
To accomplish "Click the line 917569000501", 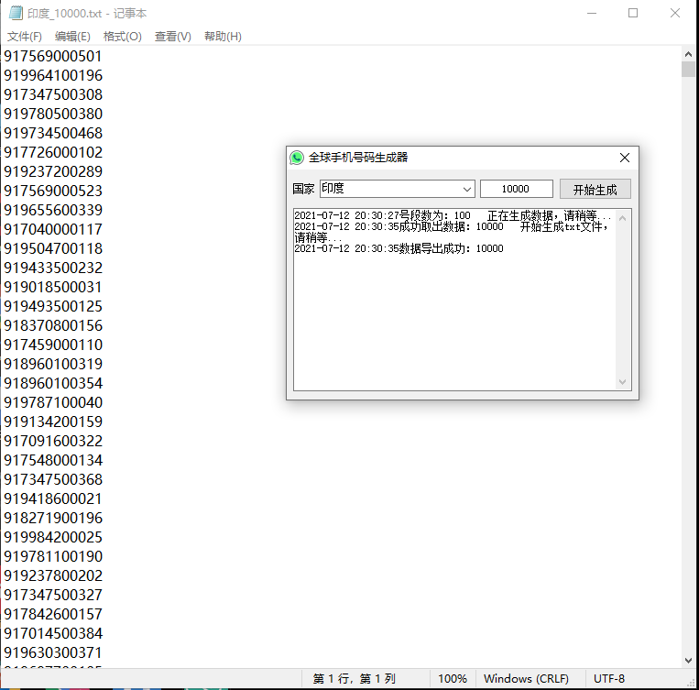I will [53, 56].
